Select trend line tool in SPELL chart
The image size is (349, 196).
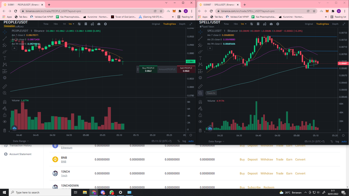tap(200, 38)
